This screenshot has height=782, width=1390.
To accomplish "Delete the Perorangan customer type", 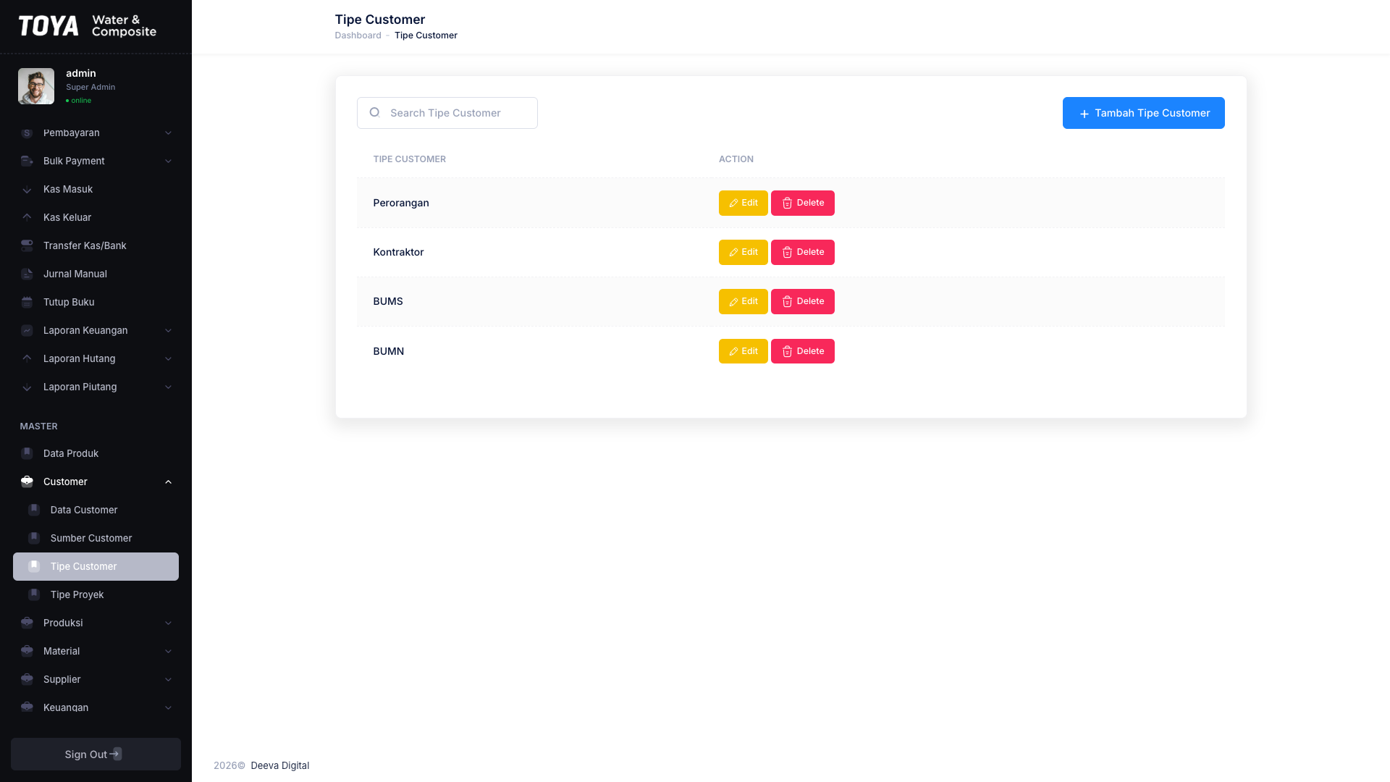I will point(802,203).
